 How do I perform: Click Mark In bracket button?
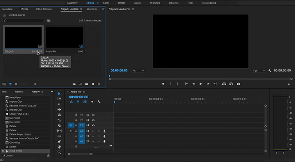pyautogui.click(x=171, y=84)
